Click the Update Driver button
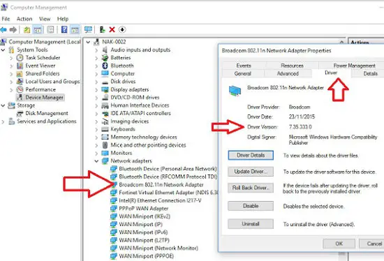Screen dimensions: 384x261 point(251,172)
